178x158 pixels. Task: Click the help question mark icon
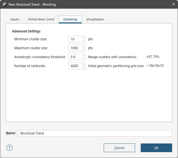(10, 148)
